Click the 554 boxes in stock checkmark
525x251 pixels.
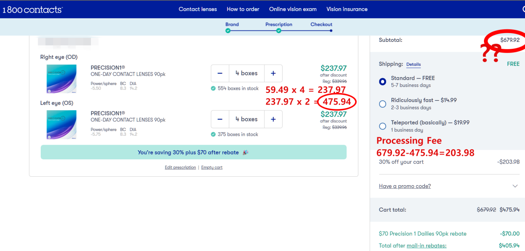(213, 88)
